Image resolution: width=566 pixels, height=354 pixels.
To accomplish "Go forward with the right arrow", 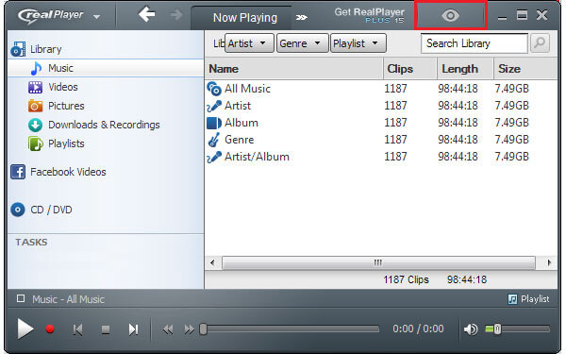I will click(176, 15).
